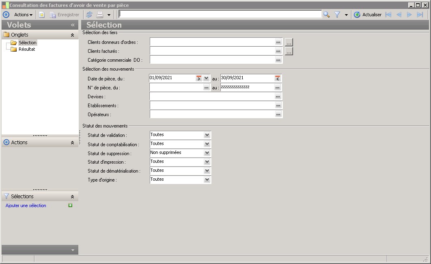Open the Résultat tree item

coord(27,49)
